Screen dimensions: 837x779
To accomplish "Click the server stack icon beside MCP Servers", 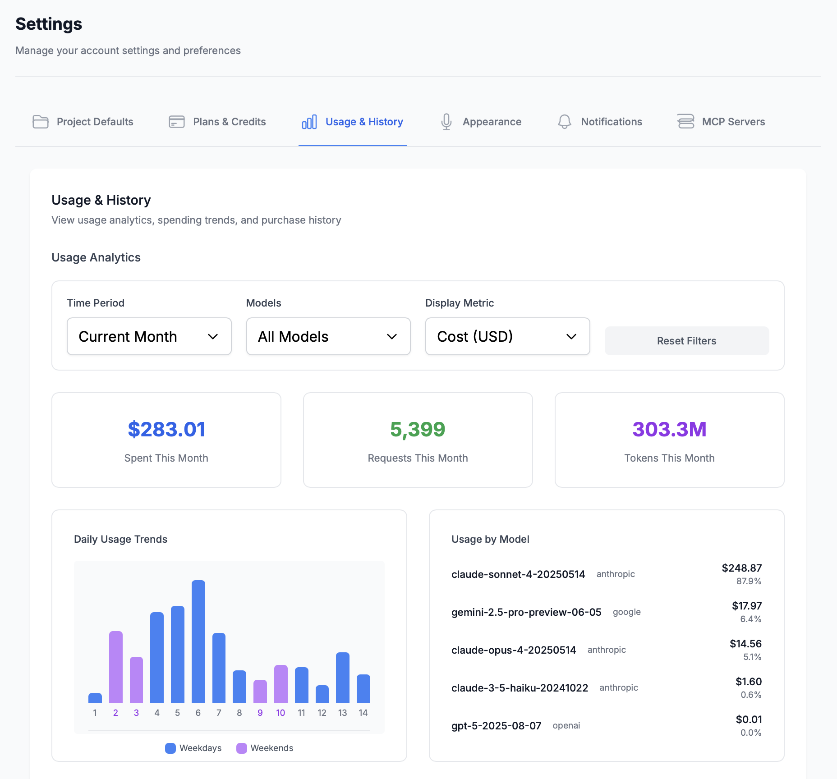I will (x=685, y=122).
